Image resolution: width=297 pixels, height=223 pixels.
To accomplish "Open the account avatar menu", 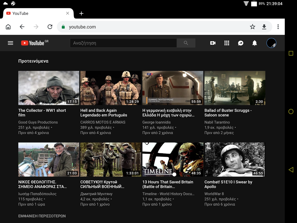I will (271, 43).
